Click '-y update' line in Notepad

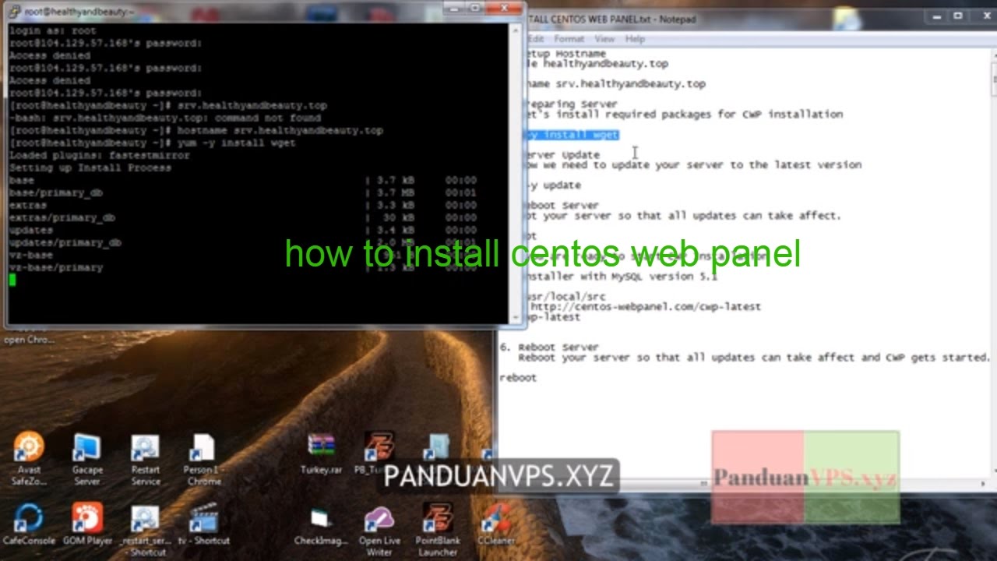554,185
